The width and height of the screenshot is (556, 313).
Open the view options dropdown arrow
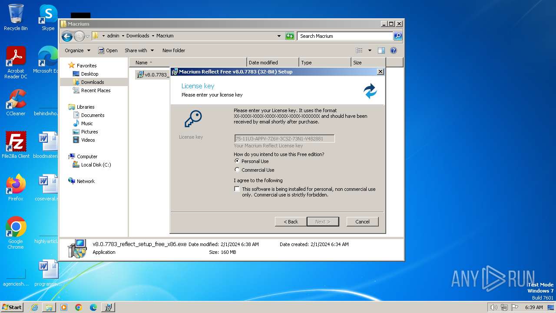370,50
